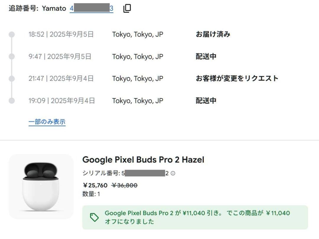The image size is (319, 239).
Task: Select the Tokyo, Tokyo, JP location on top row
Action: point(137,34)
